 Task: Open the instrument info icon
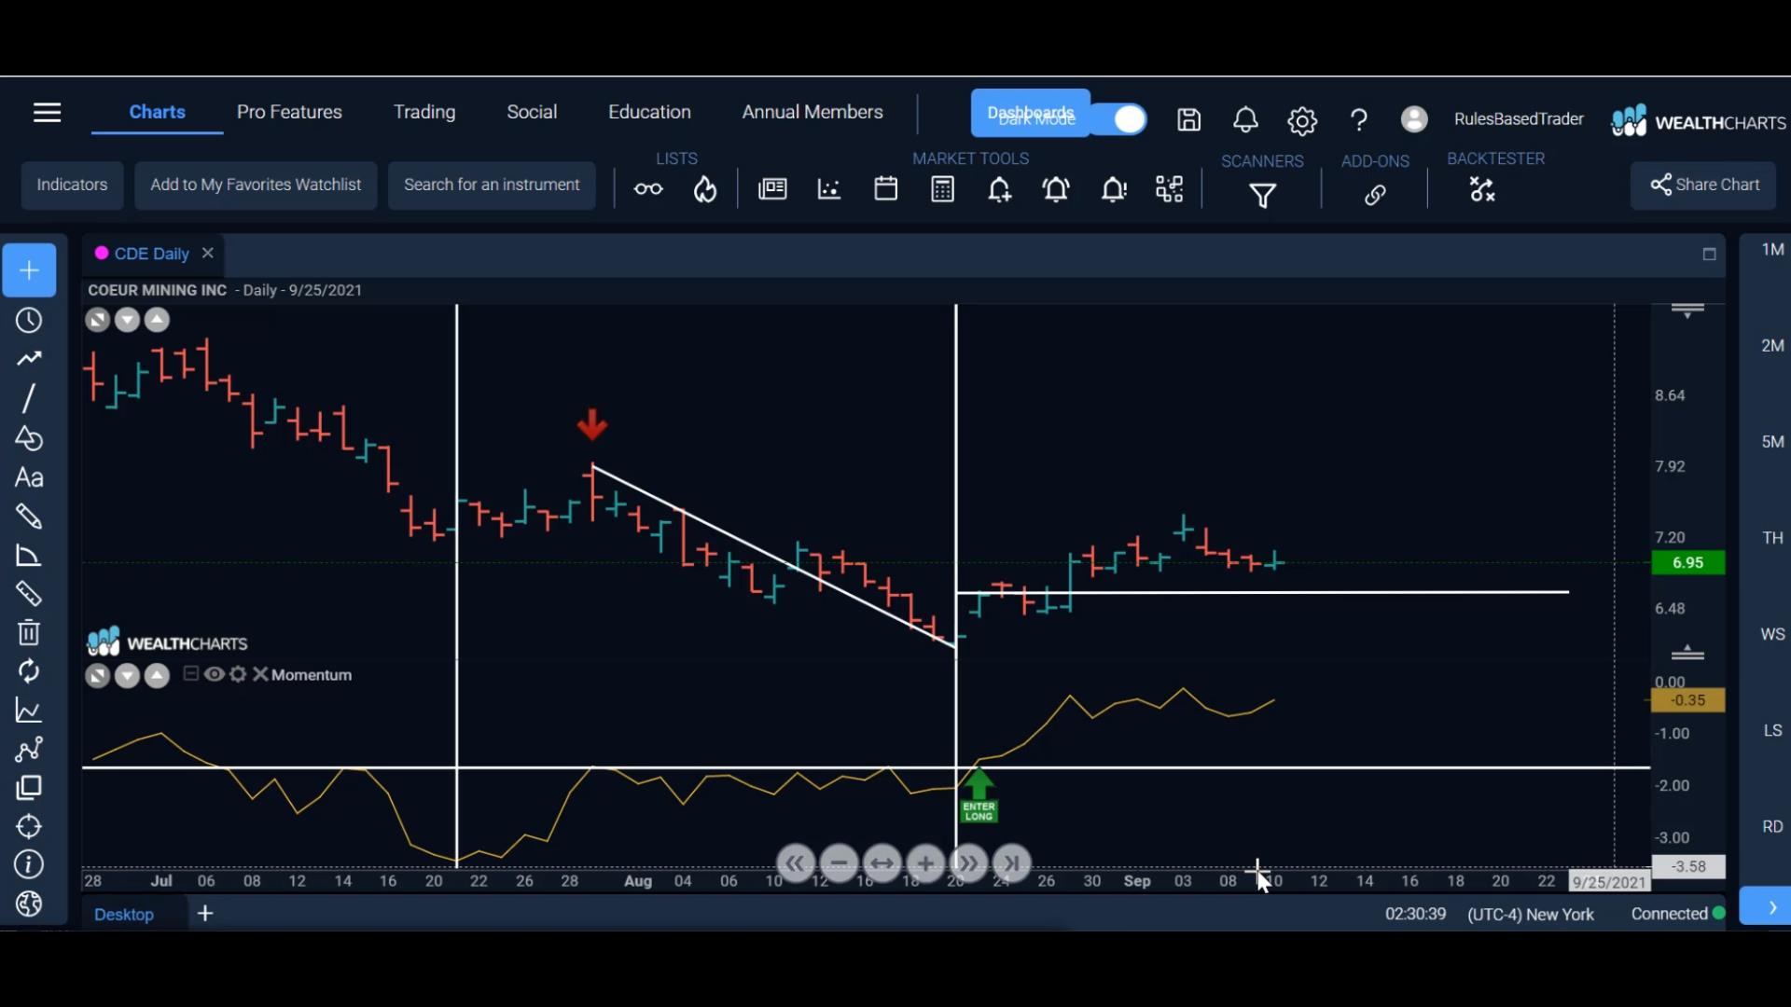click(x=29, y=865)
